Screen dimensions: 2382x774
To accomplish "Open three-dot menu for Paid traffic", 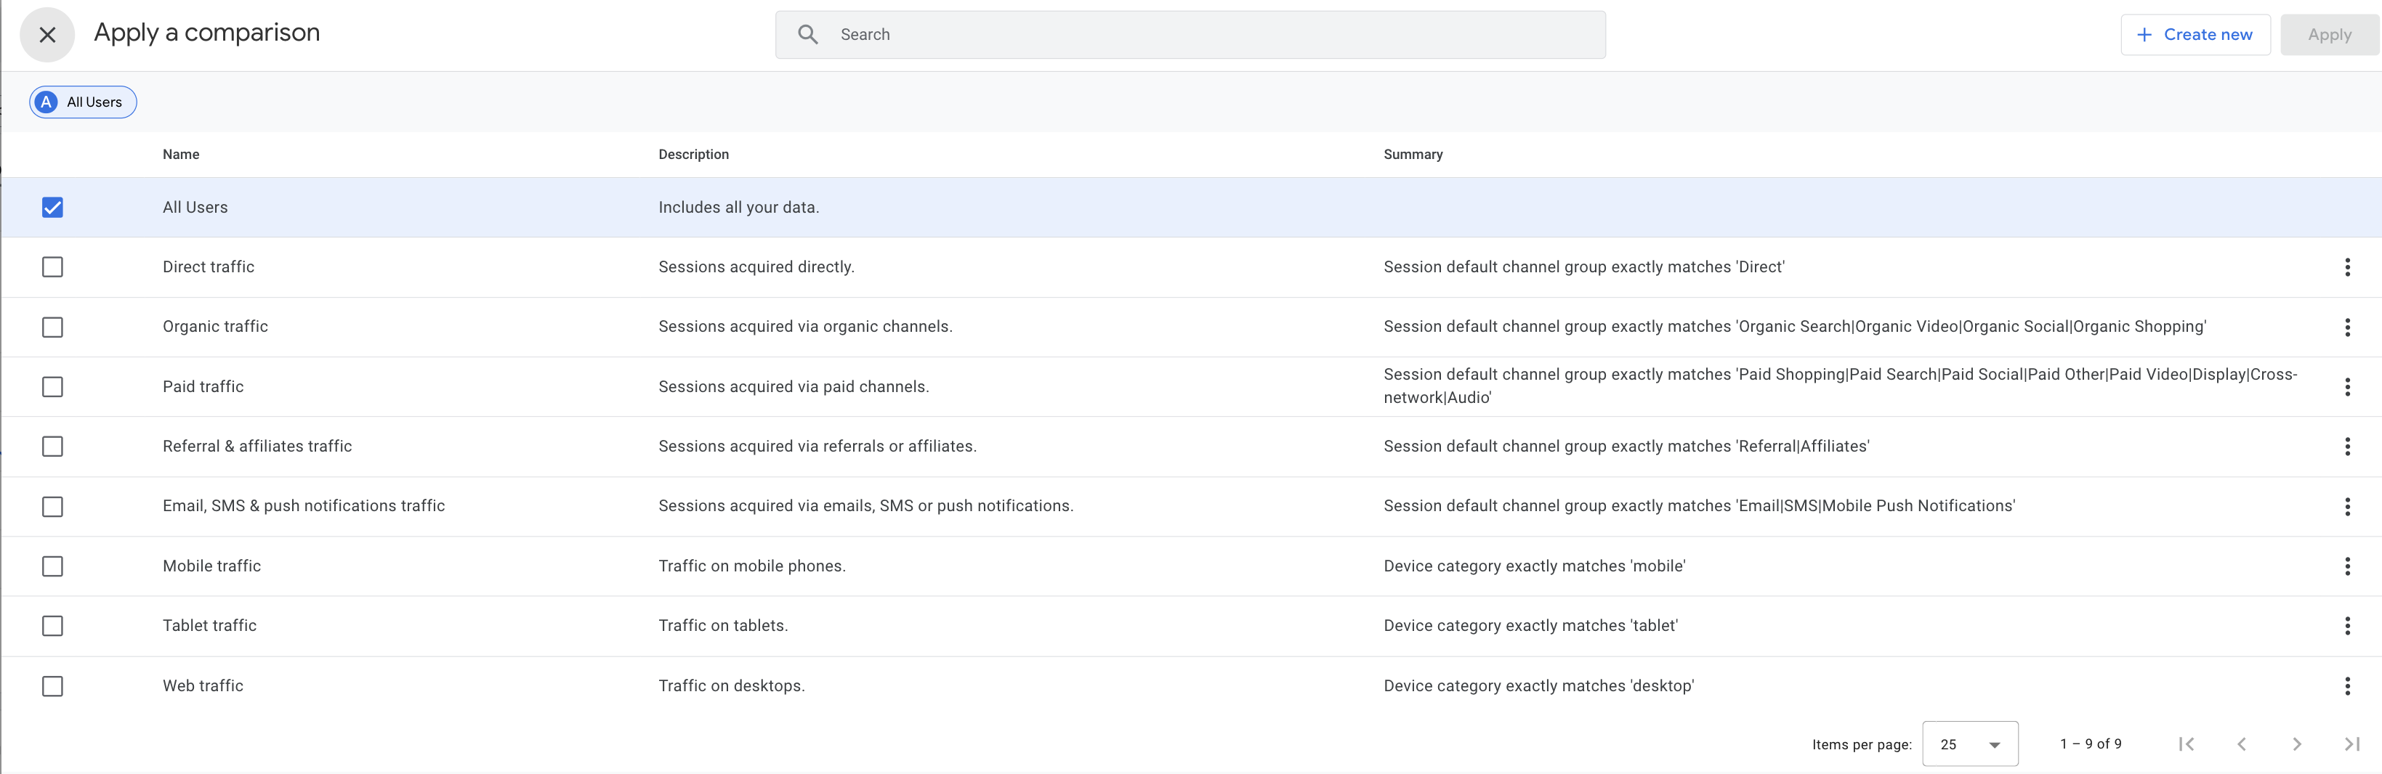I will [x=2346, y=387].
